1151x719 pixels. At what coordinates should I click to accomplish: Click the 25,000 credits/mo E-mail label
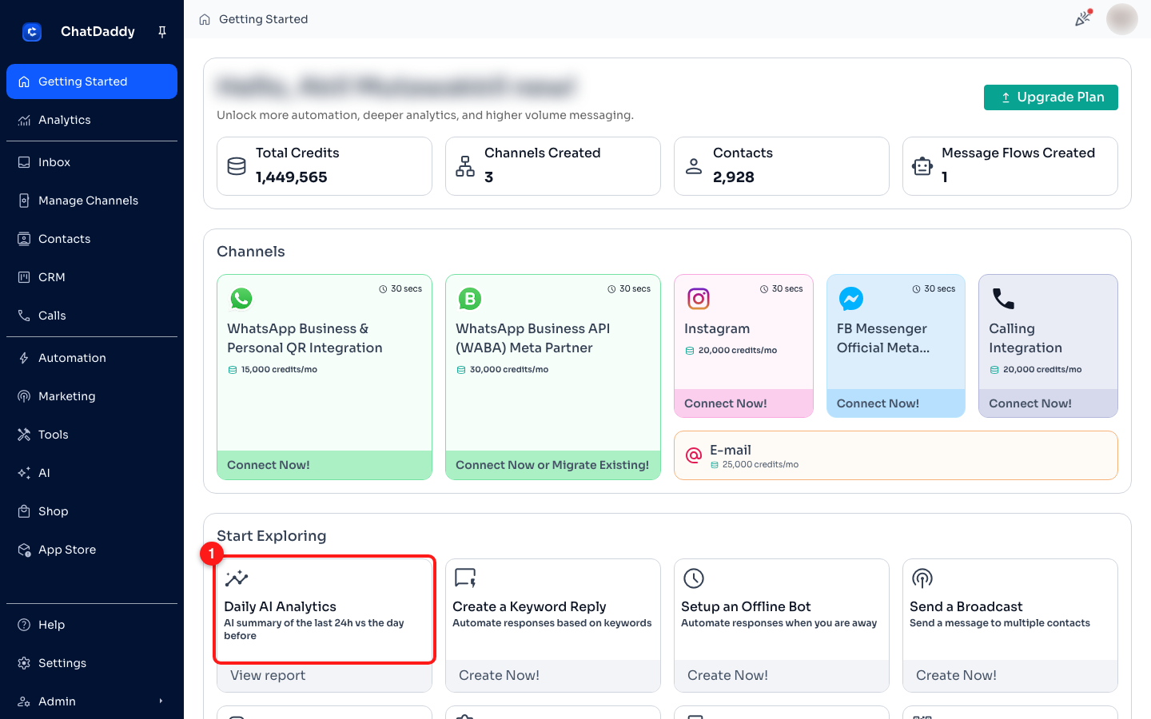(760, 465)
